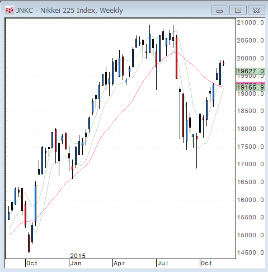Click the 15500.0 price axis label
268x272 pixels.
coord(250,217)
